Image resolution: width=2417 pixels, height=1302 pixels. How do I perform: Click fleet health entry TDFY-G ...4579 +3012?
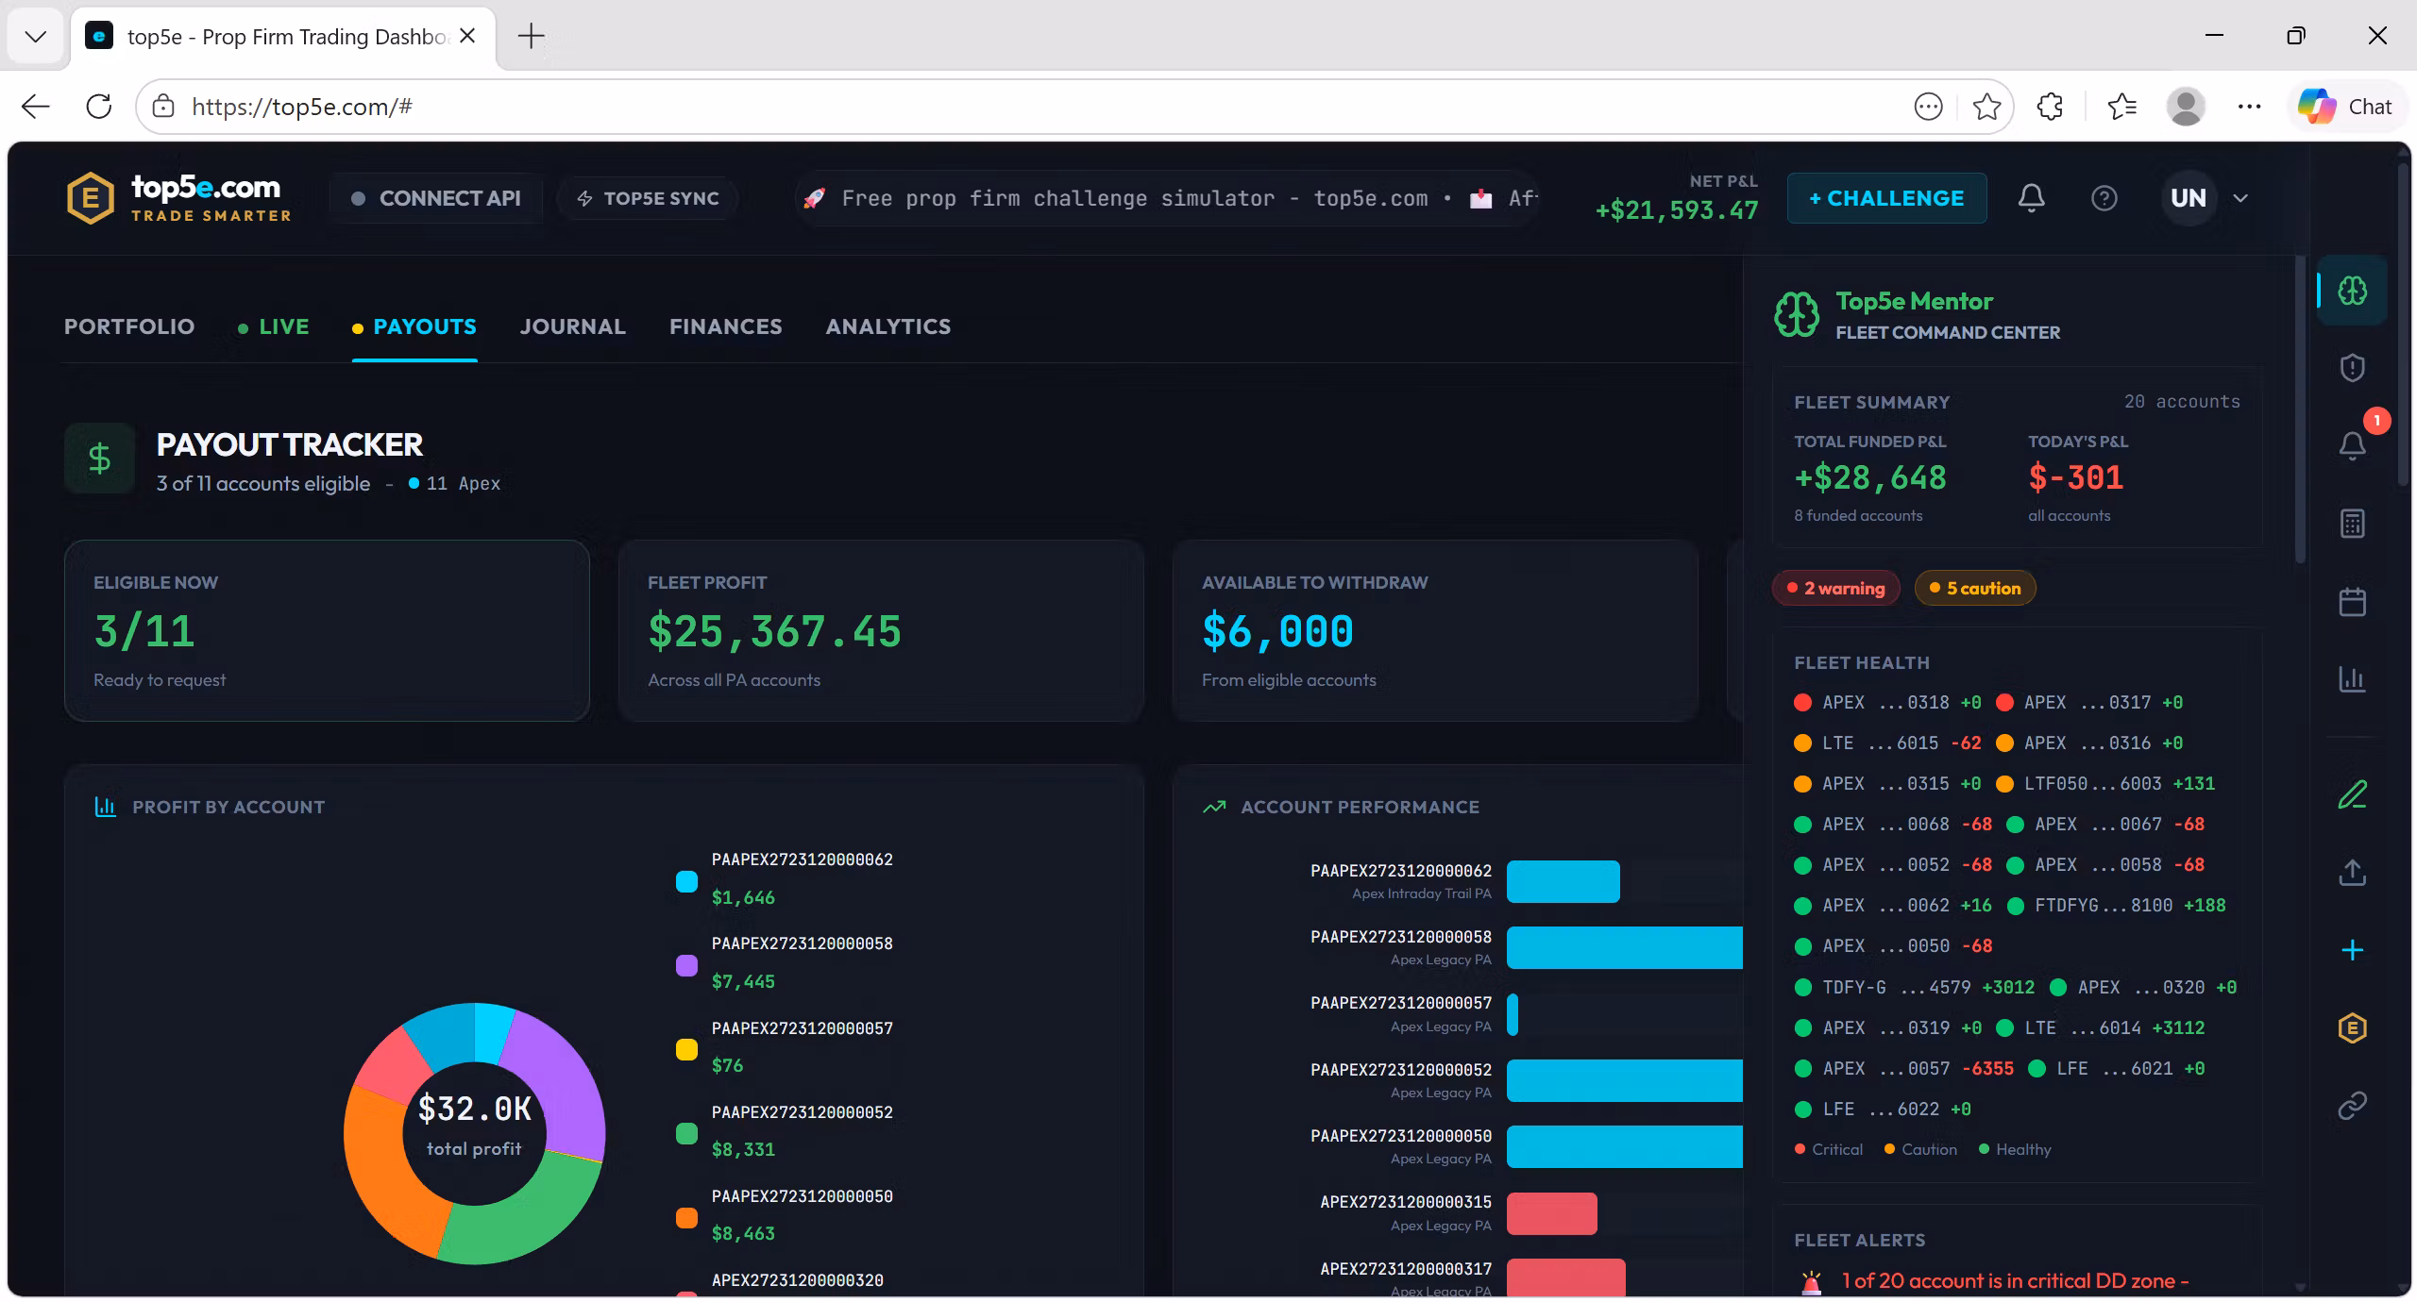pyautogui.click(x=1915, y=987)
